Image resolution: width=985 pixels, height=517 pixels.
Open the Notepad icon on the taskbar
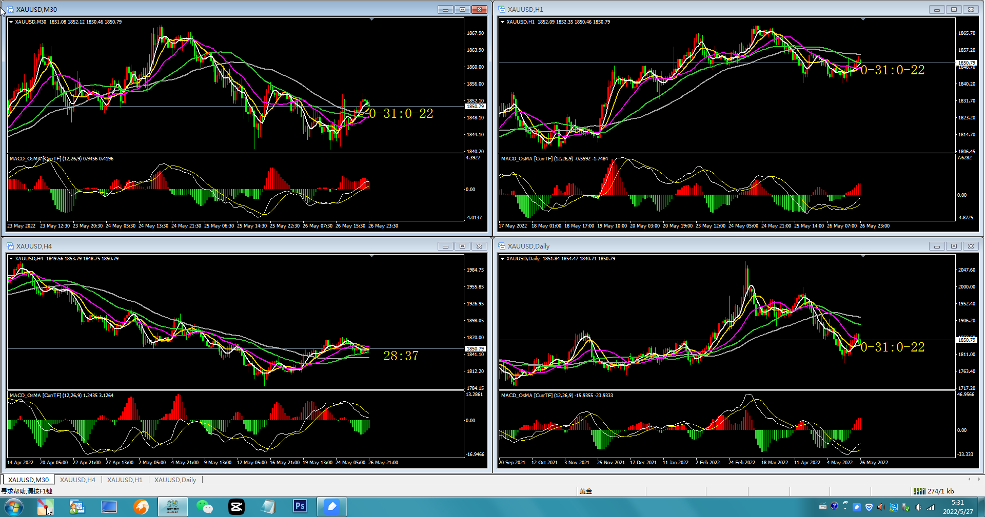(x=268, y=507)
